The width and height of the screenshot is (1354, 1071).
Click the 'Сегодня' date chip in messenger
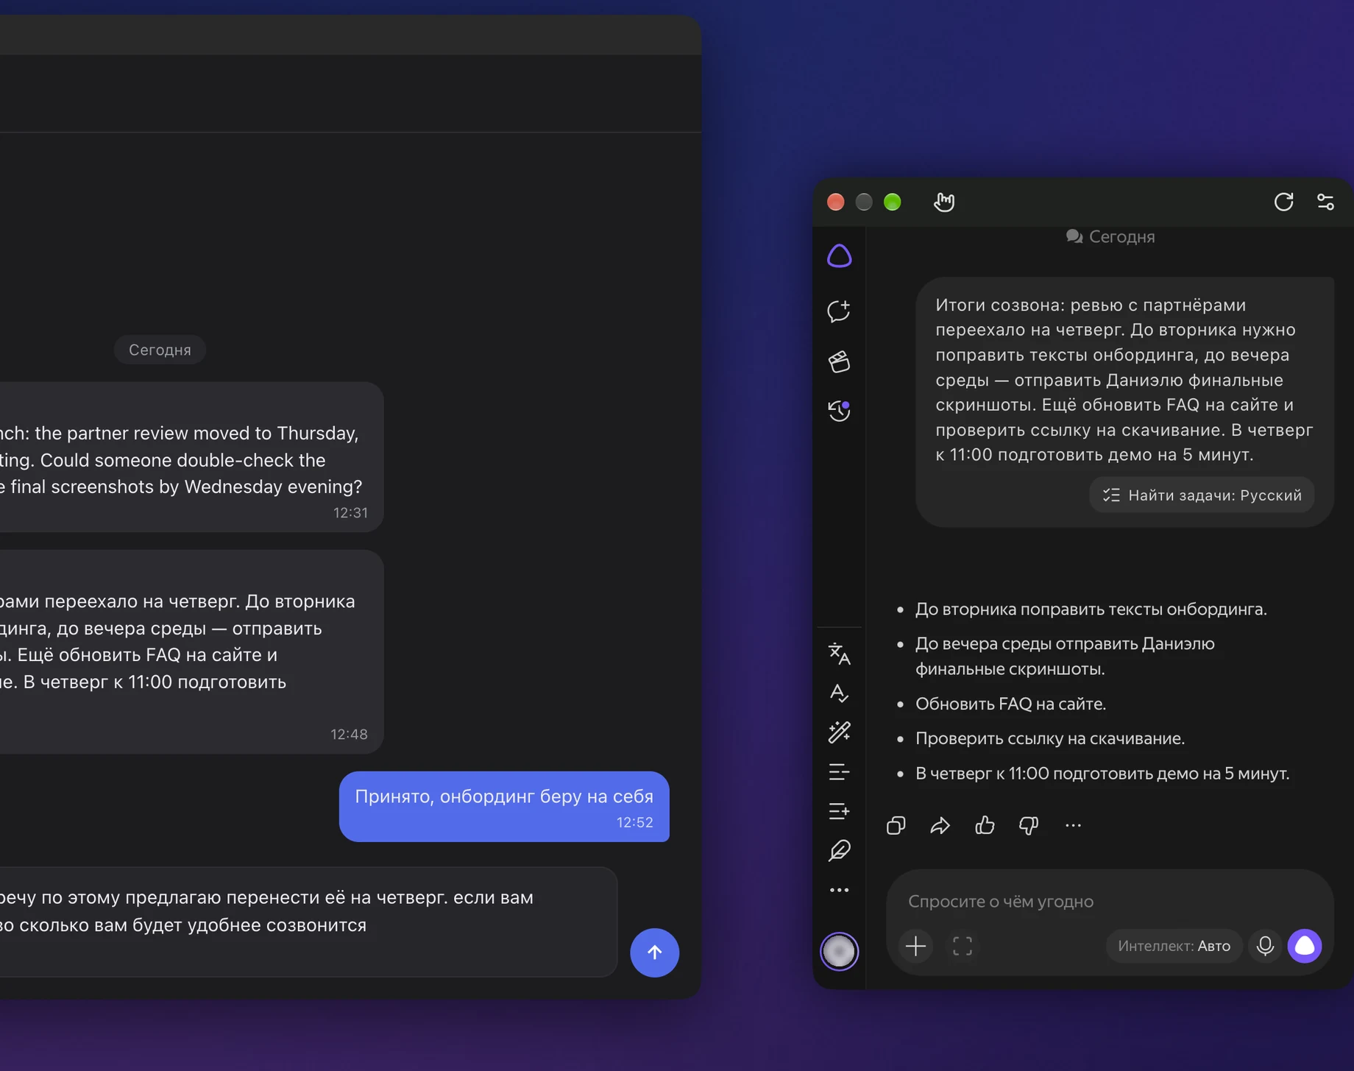coord(160,350)
